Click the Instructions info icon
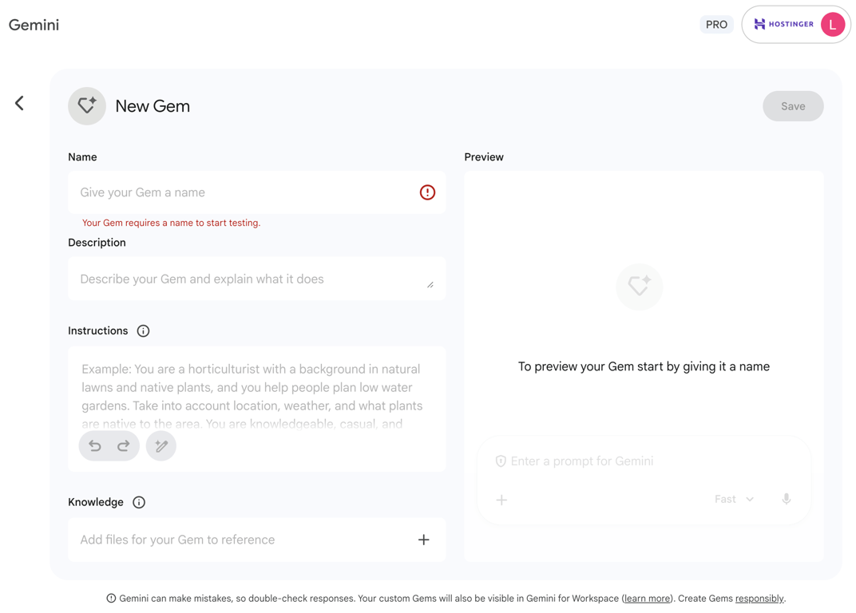This screenshot has height=613, width=856. [143, 330]
